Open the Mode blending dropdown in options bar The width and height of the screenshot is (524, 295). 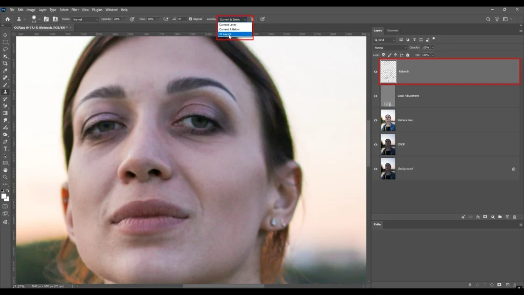tap(85, 19)
